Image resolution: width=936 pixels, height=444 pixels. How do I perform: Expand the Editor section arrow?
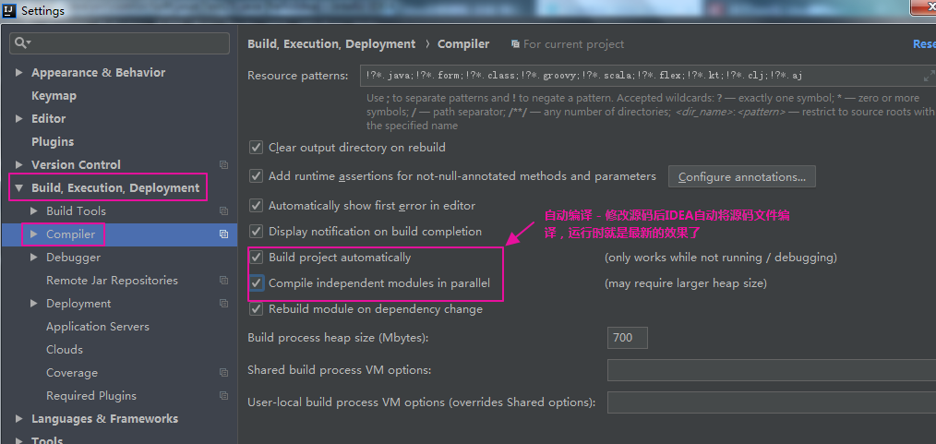click(x=19, y=119)
